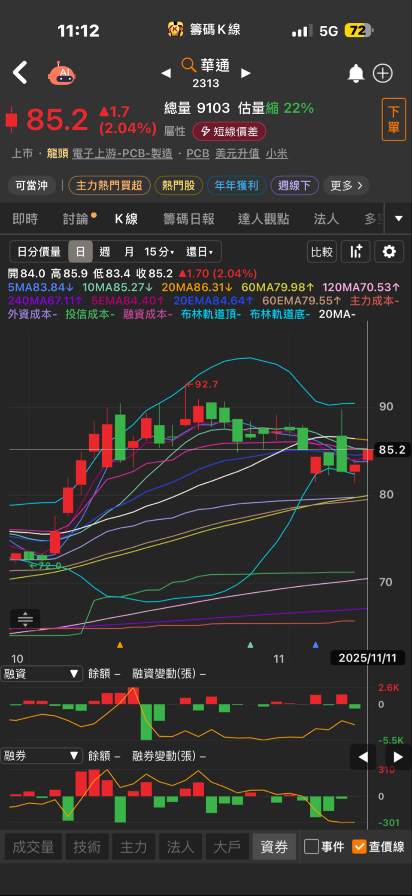
Task: Tap the 可當沖 tag
Action: pos(32,186)
